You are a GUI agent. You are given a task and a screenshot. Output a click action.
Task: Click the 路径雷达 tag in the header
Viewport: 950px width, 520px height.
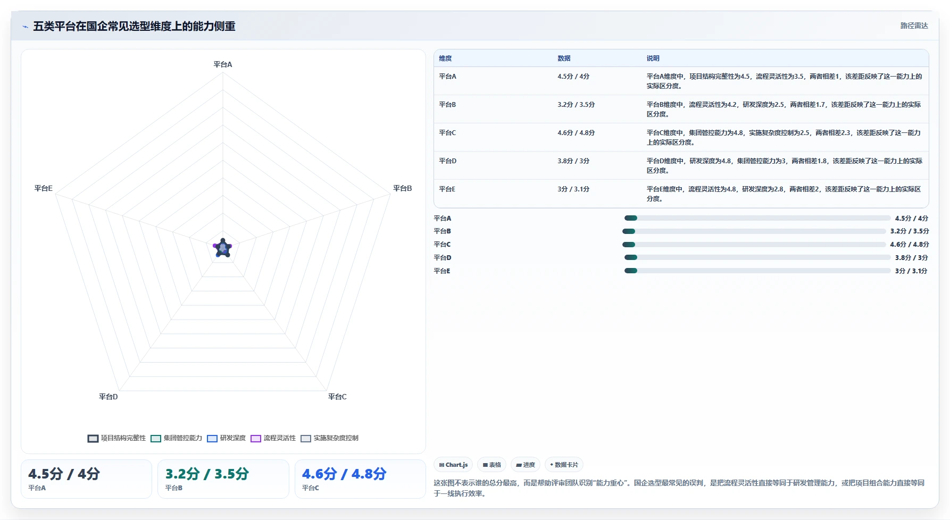coord(914,26)
